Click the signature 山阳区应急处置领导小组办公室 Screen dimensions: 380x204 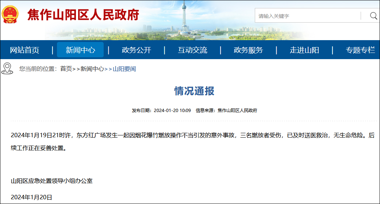tap(51, 181)
